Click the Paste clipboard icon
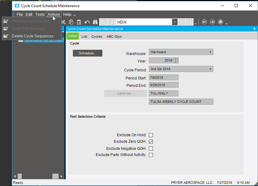Screen dimensions: 258x186 [79, 22]
